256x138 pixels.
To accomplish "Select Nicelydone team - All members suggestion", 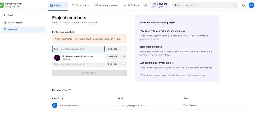I will (77, 58).
